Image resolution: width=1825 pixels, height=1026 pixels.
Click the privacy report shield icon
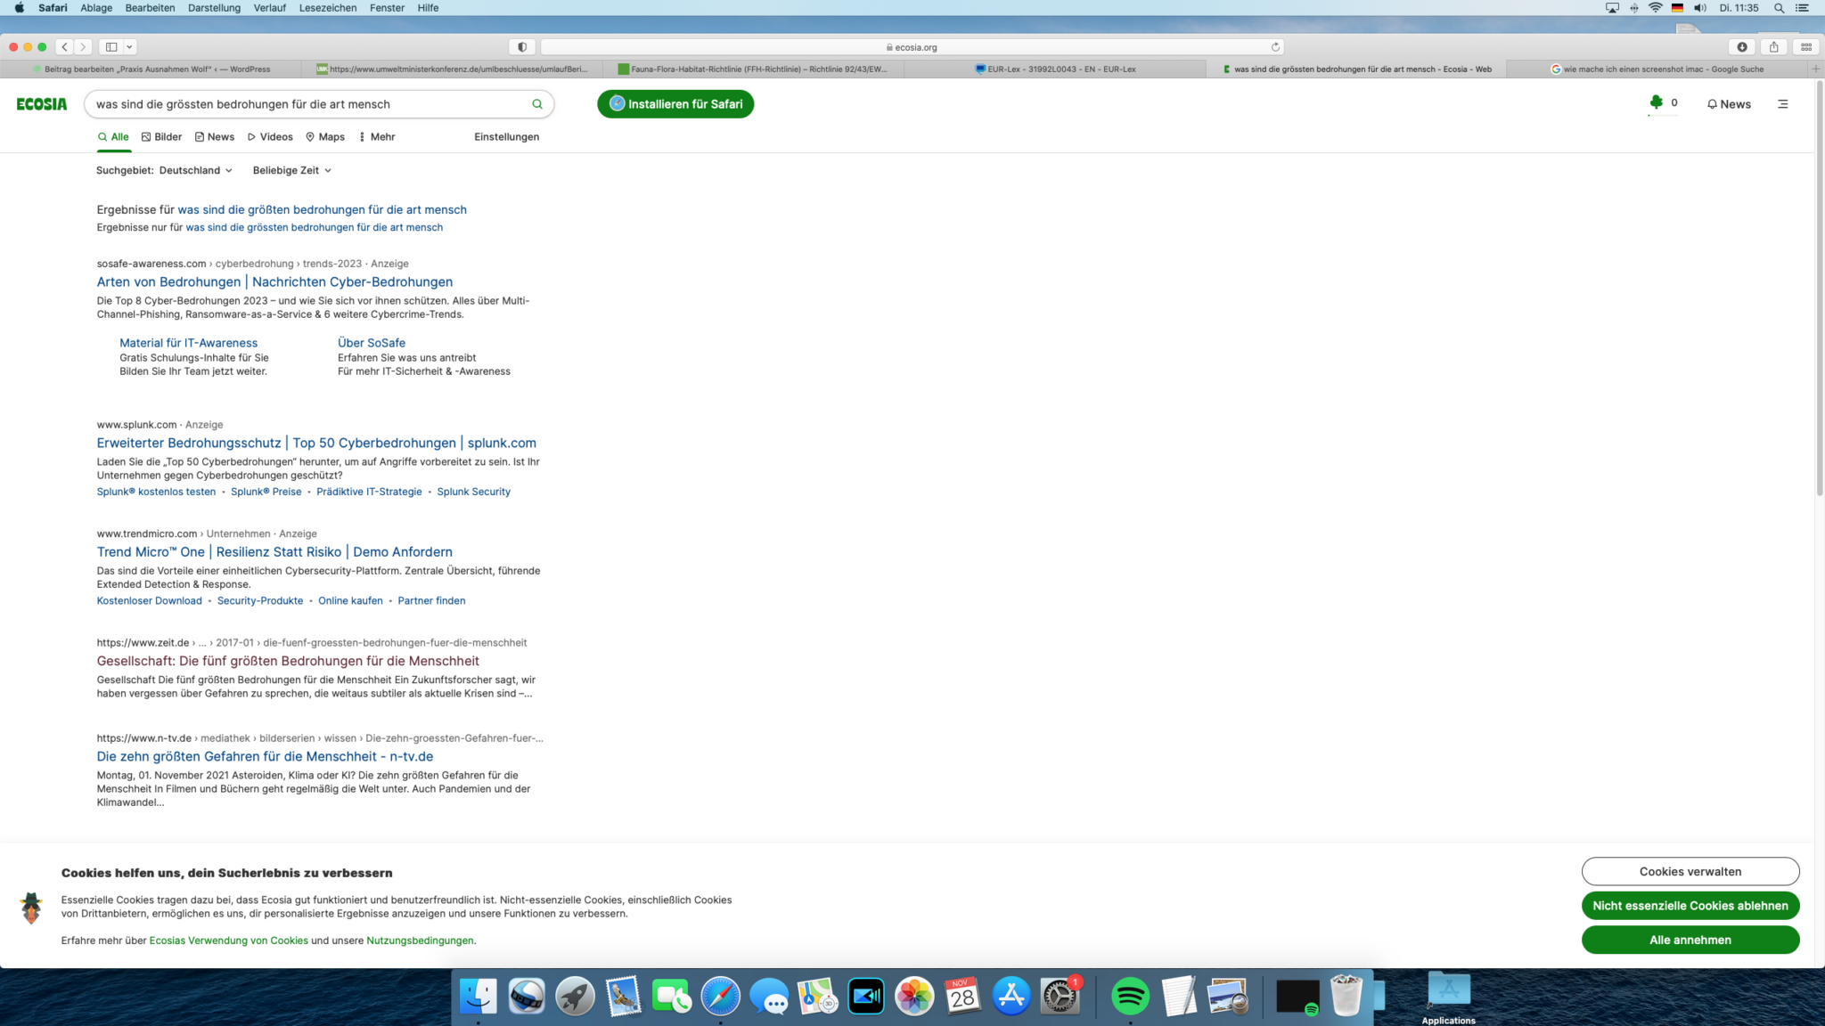coord(522,47)
